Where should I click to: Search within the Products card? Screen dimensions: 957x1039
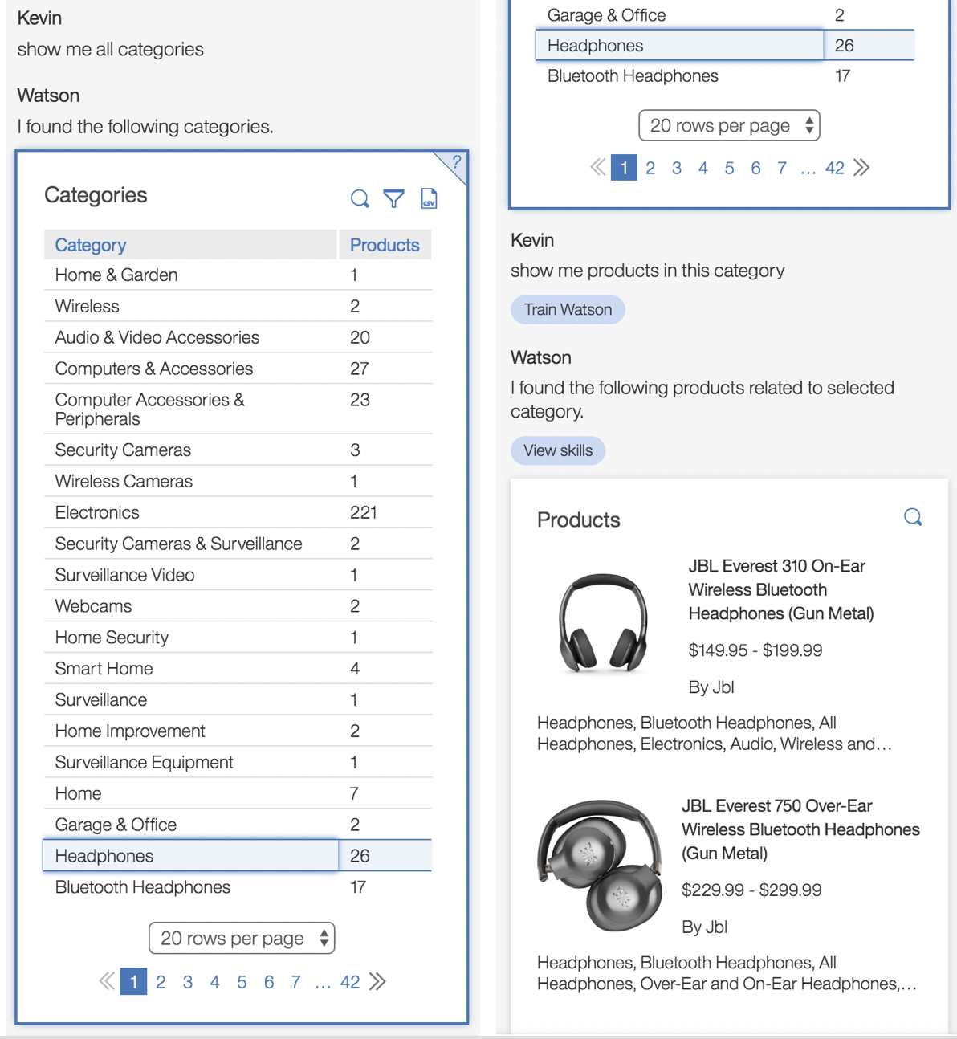(x=913, y=516)
